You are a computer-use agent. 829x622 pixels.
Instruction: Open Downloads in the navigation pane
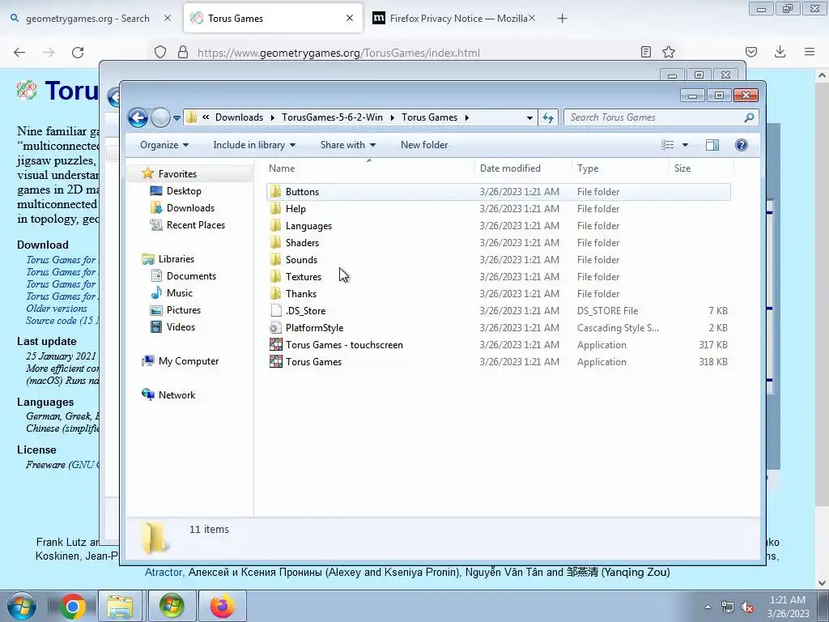tap(190, 208)
